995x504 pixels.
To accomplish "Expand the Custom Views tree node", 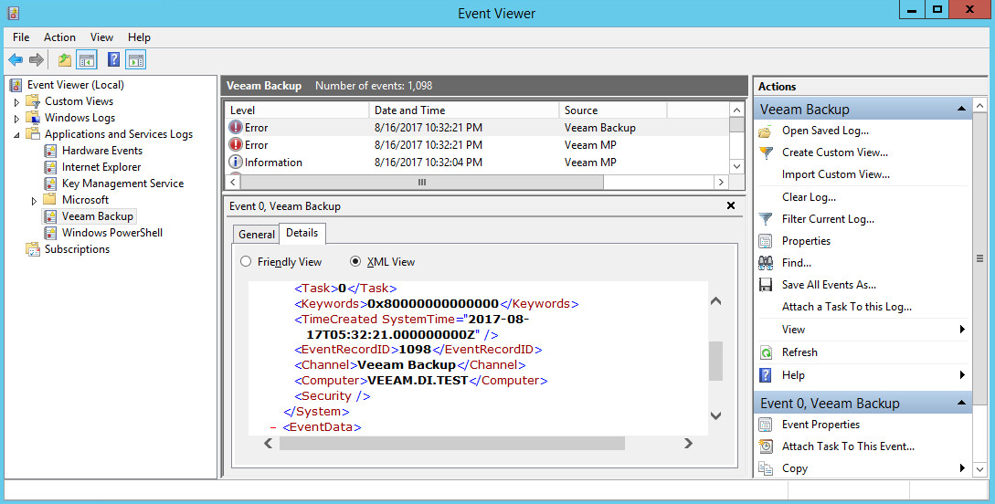I will coord(16,101).
